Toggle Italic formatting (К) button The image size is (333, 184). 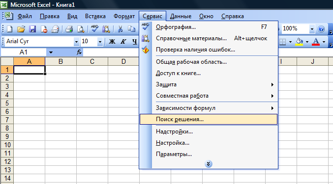coord(123,42)
